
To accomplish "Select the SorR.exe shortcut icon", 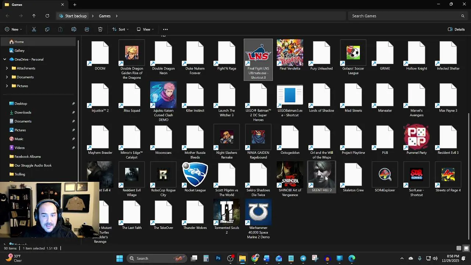I will 417,175.
